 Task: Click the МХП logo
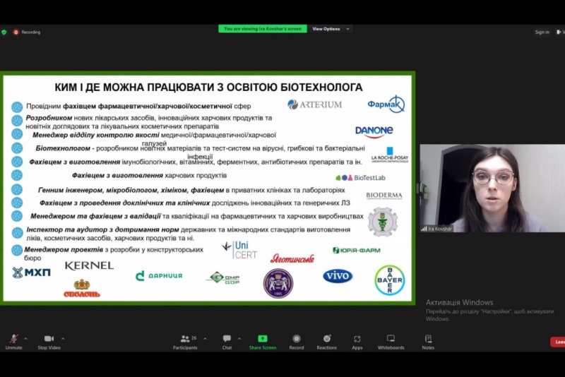pyautogui.click(x=31, y=273)
